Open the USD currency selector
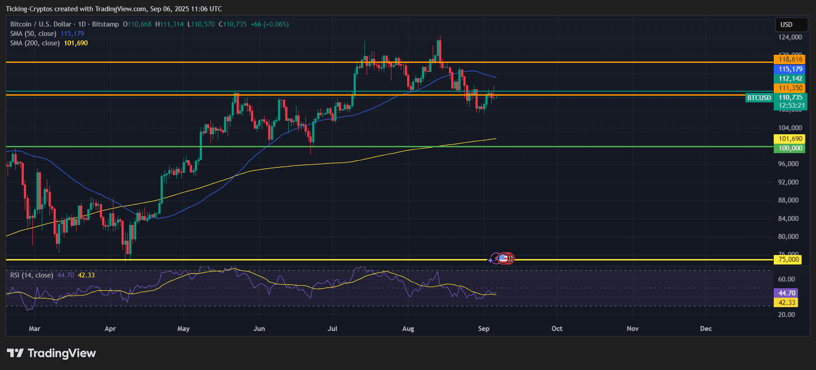This screenshot has width=816, height=370. point(792,25)
